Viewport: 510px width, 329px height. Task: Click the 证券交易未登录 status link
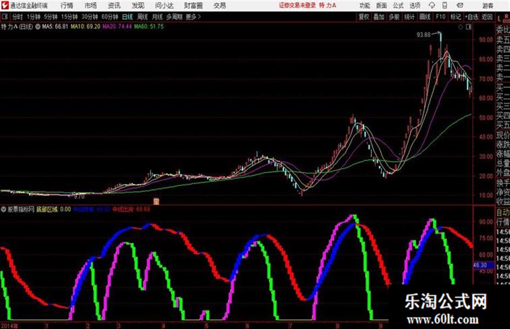coord(297,5)
